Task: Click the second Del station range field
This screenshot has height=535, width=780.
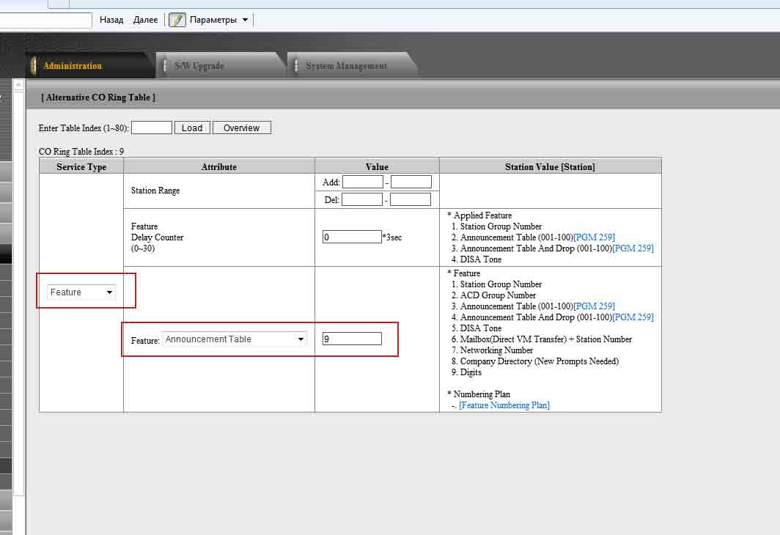Action: point(411,199)
